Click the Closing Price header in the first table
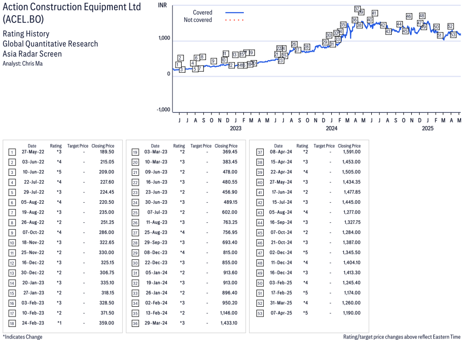466x340 pixels. coord(103,146)
